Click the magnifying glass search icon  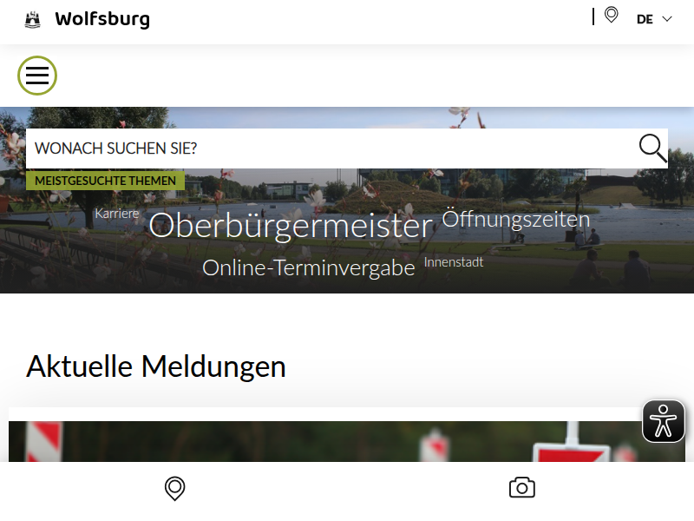pos(653,148)
